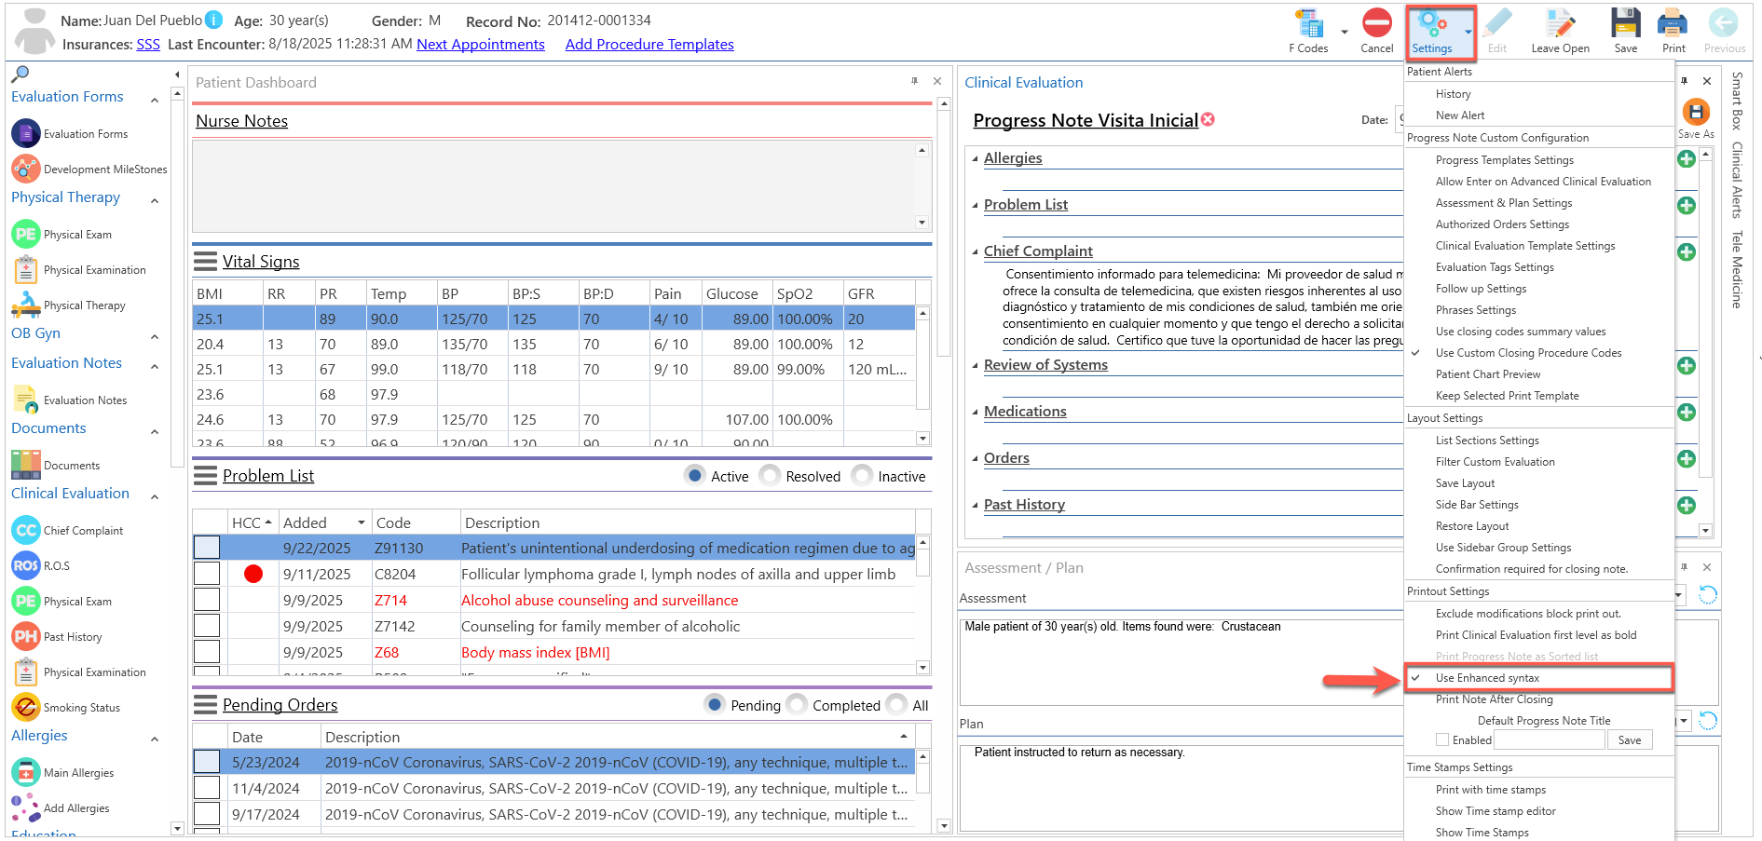Collapse the Physical Therapy sidebar group
Image resolution: width=1762 pixels, height=841 pixels.
[155, 200]
